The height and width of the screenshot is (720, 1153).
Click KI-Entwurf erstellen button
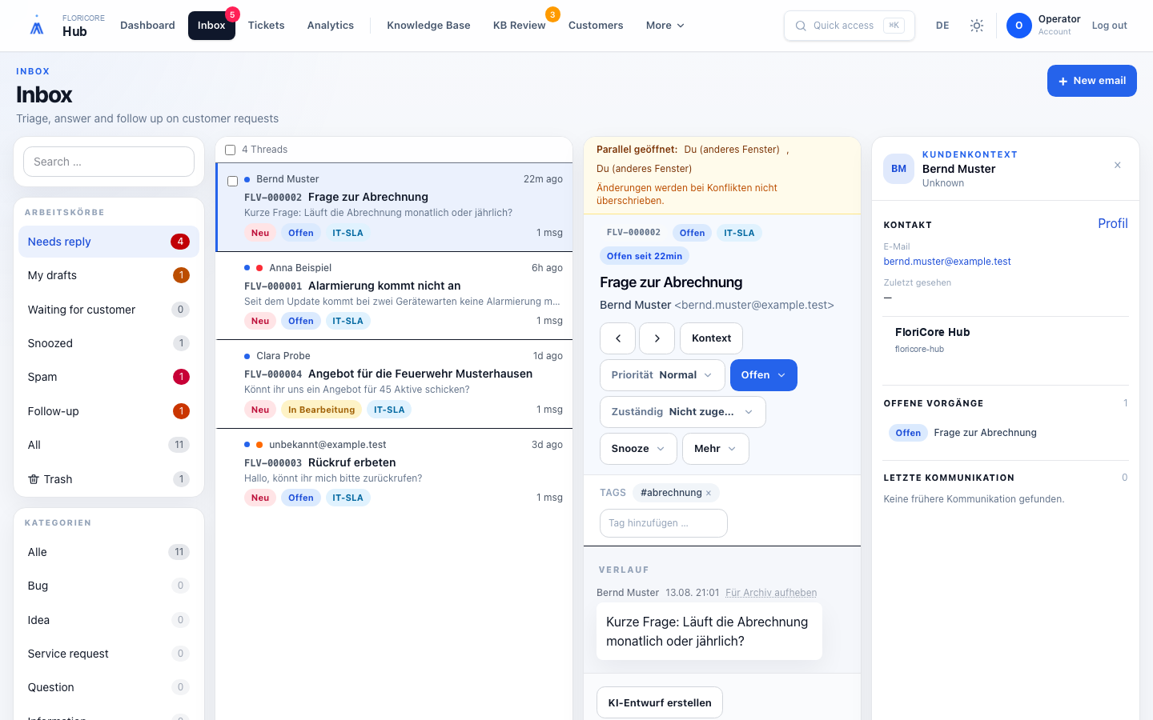660,702
